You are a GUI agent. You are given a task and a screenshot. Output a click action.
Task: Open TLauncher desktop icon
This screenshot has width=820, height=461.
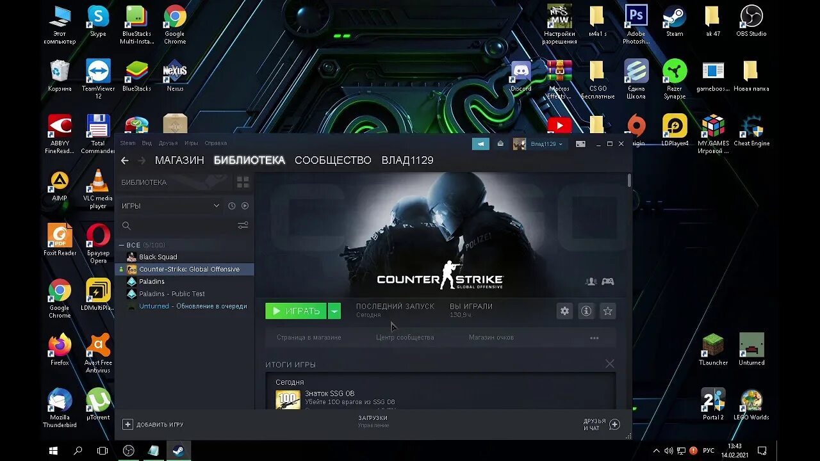point(713,350)
